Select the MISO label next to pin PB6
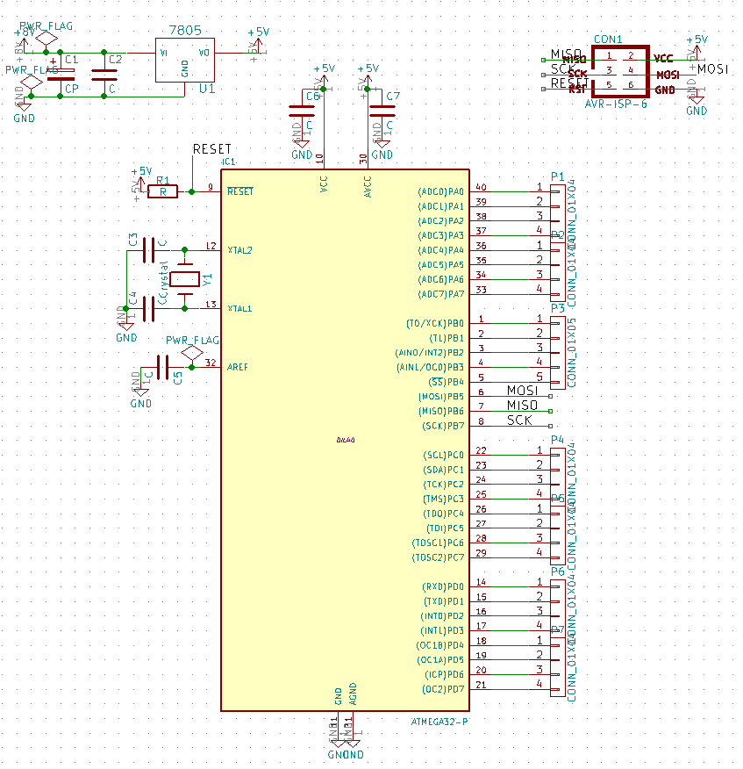 523,405
